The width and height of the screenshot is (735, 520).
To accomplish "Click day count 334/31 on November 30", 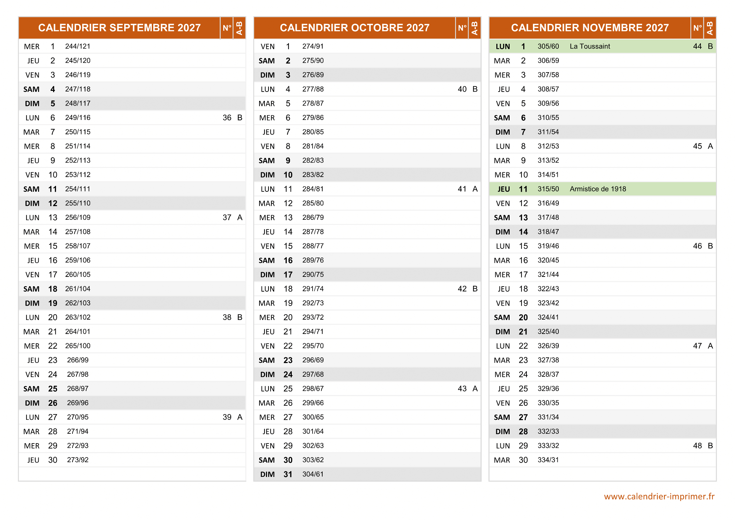I will 548,460.
